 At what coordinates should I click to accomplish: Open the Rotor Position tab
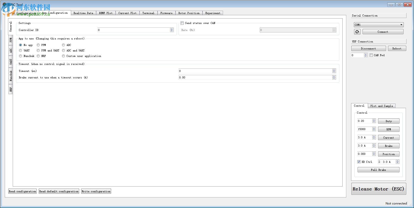tap(189, 13)
